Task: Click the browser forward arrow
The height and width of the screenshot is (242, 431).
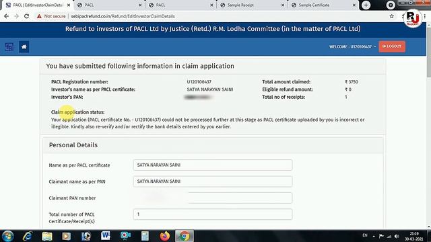Action: point(16,16)
